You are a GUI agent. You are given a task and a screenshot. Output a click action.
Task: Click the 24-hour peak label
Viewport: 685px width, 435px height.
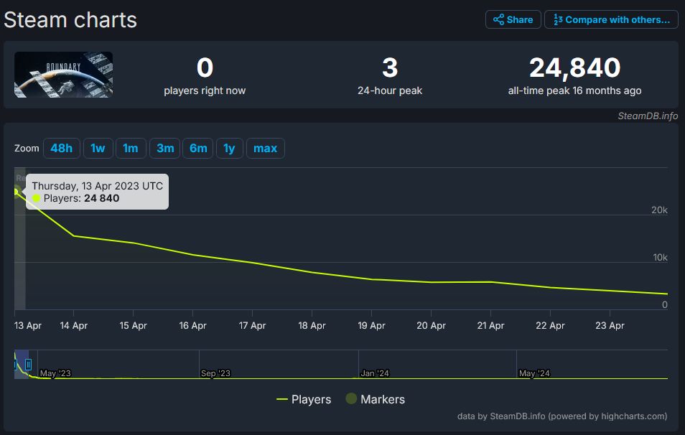(x=390, y=91)
